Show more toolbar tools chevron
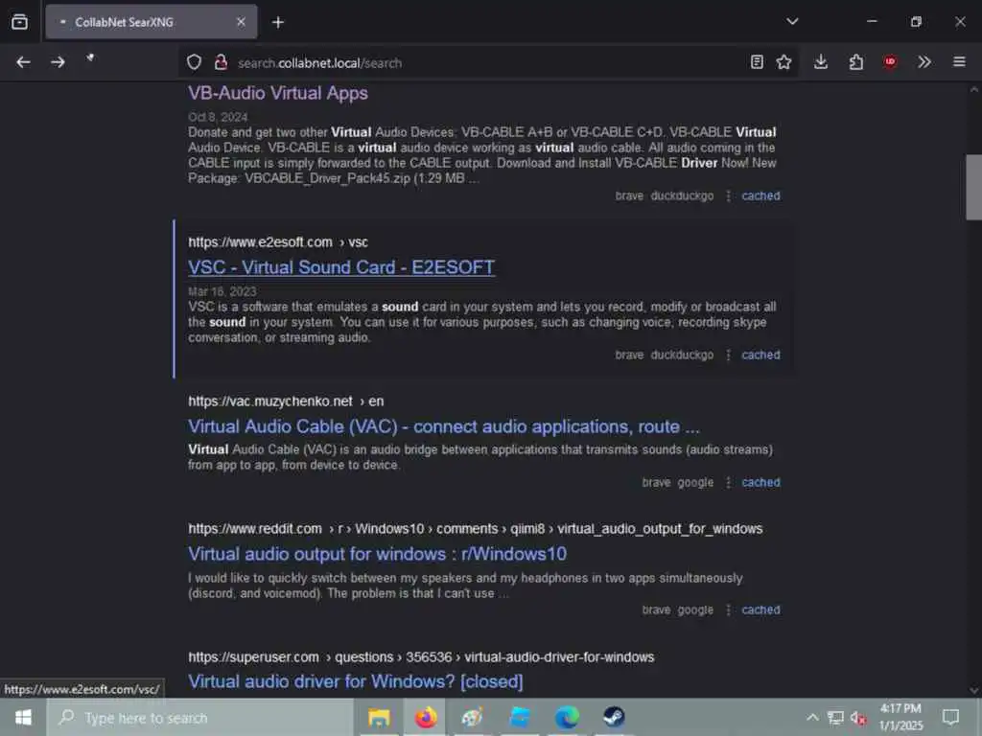This screenshot has width=982, height=736. [x=924, y=62]
